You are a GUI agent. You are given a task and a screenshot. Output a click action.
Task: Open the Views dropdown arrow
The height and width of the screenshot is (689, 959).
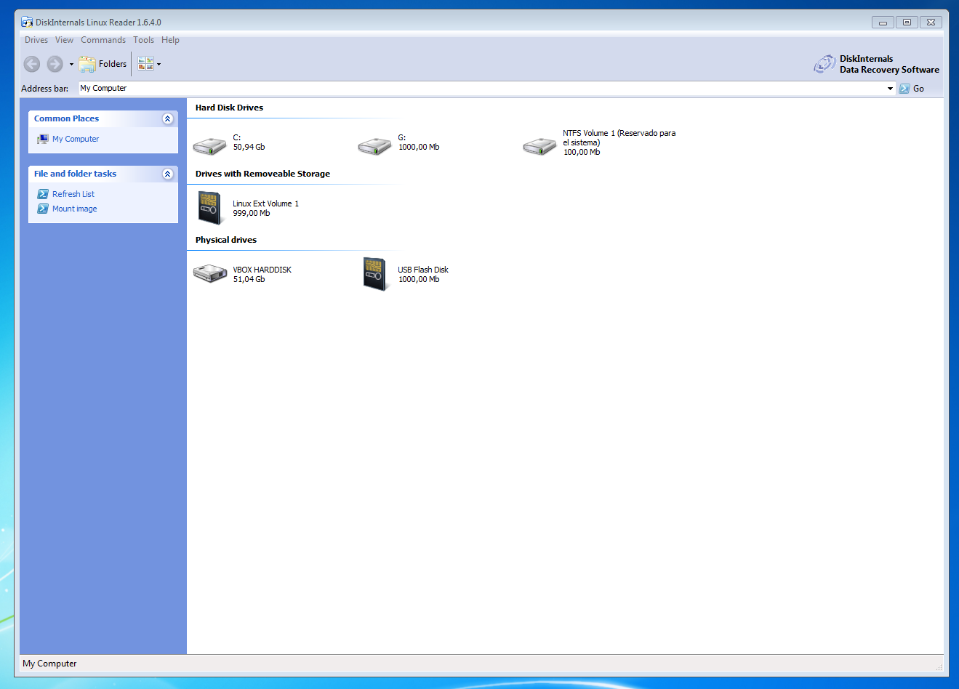[x=159, y=64]
